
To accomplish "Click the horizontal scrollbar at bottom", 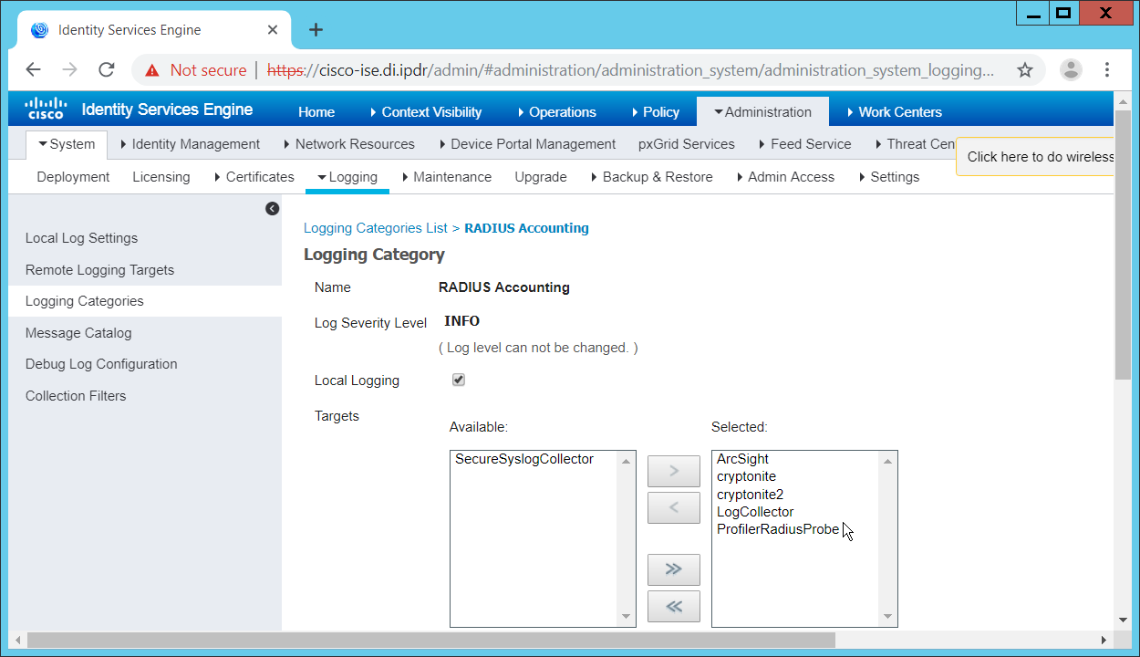I will click(430, 641).
